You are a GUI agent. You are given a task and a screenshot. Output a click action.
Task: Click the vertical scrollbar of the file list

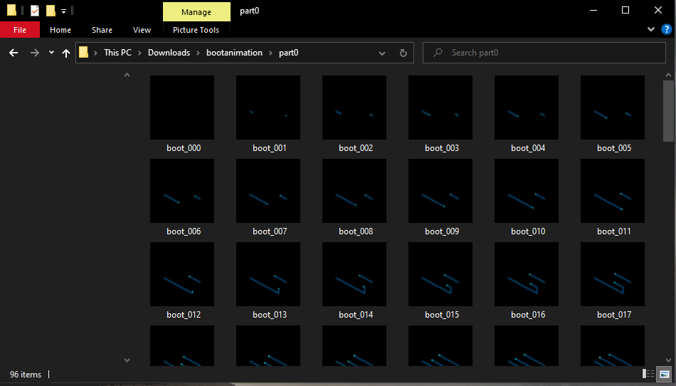pos(668,214)
